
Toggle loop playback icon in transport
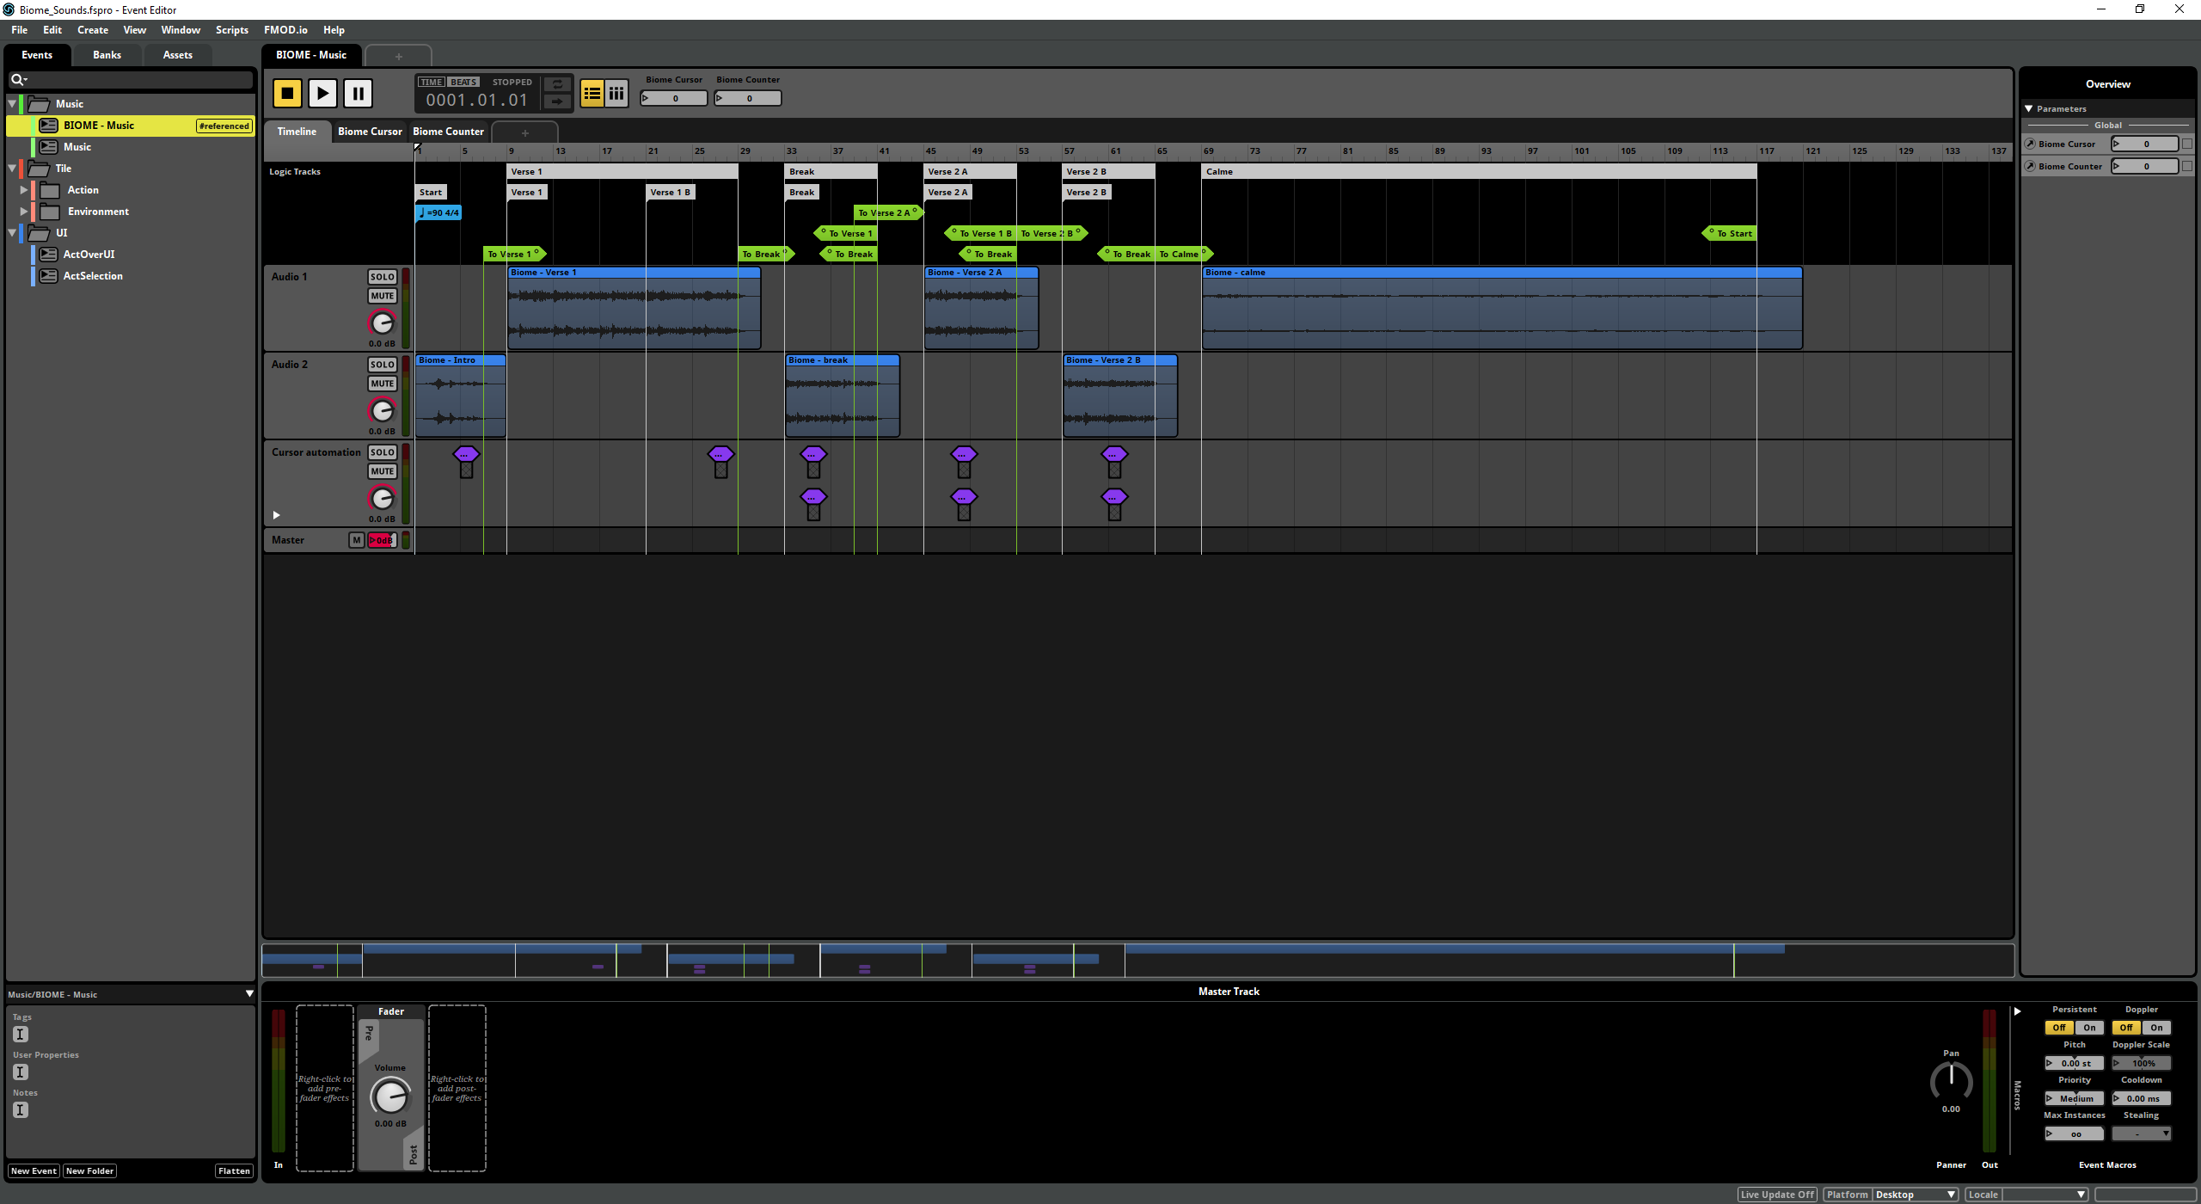tap(557, 84)
